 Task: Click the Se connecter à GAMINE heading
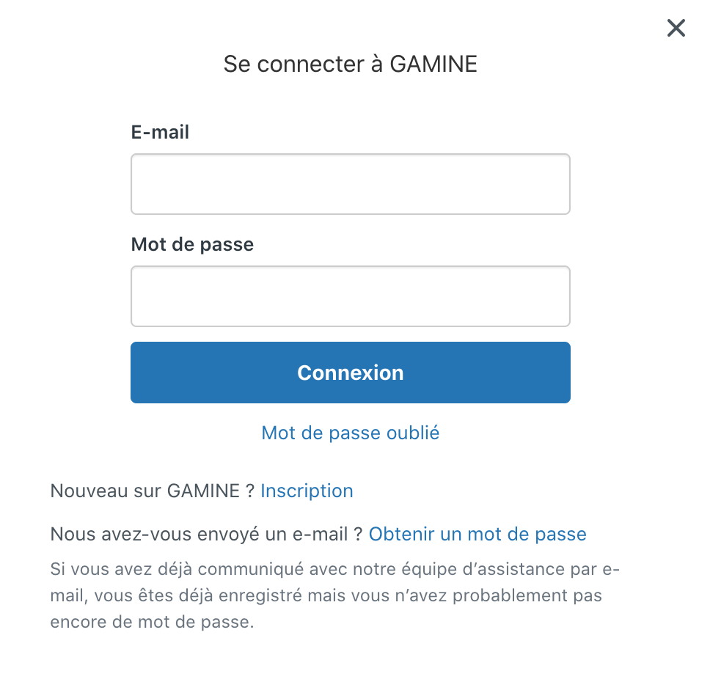coord(350,65)
